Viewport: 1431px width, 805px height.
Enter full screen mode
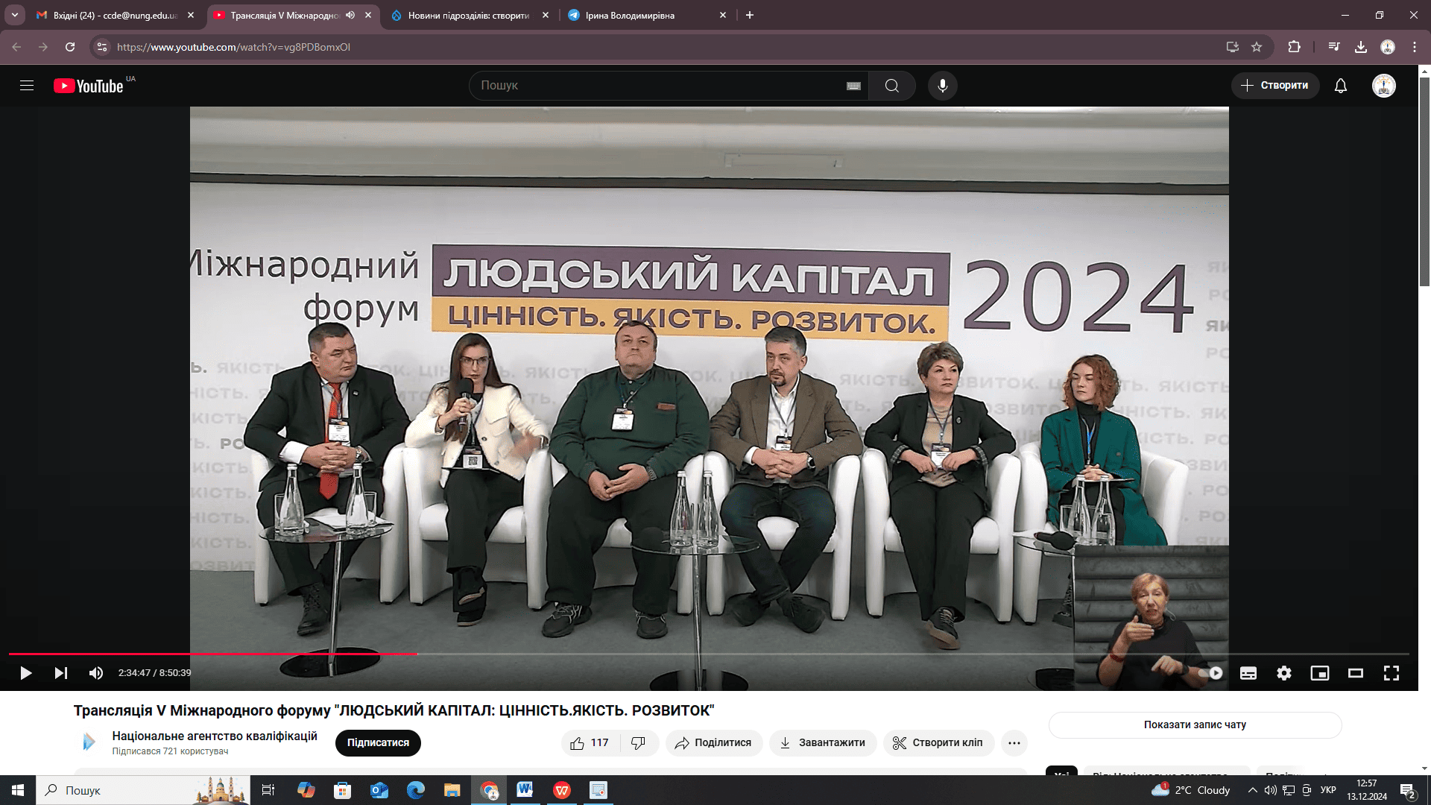point(1391,673)
